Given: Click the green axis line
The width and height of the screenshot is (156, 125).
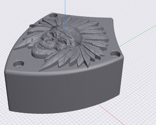Looking at the screenshot, I should [138, 36].
